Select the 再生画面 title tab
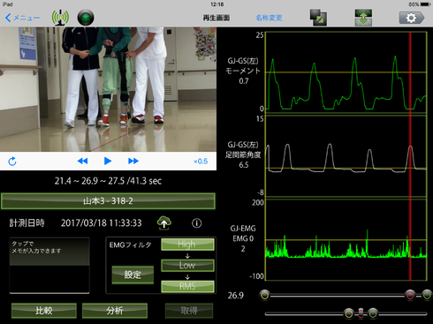 pos(216,18)
